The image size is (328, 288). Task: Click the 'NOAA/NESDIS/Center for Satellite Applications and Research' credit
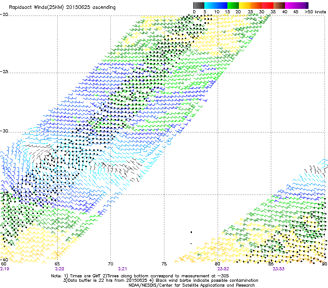191,285
